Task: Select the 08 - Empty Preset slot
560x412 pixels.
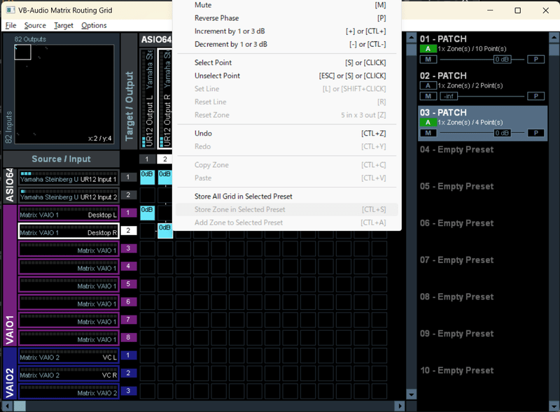Action: pos(457,297)
